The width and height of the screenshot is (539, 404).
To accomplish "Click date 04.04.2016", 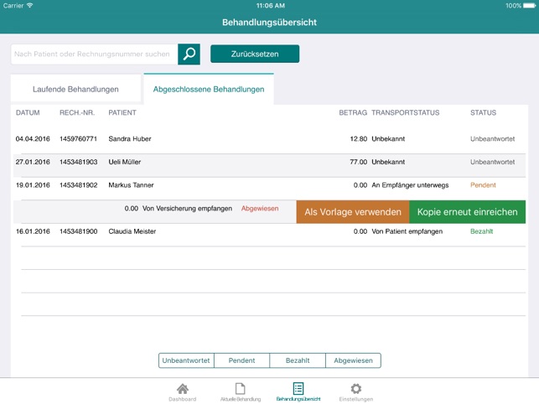I will tap(33, 139).
